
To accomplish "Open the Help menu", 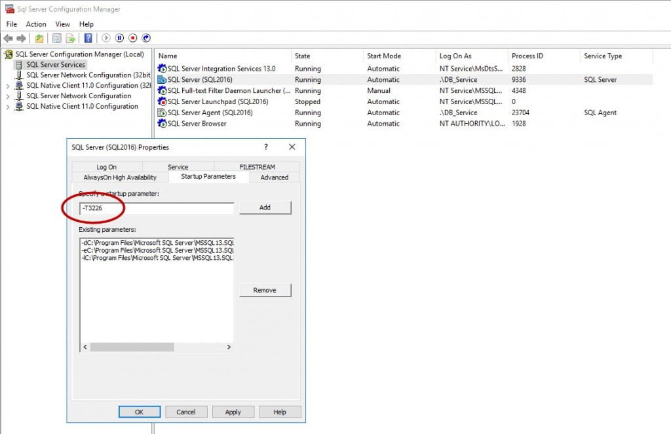I will pos(86,24).
